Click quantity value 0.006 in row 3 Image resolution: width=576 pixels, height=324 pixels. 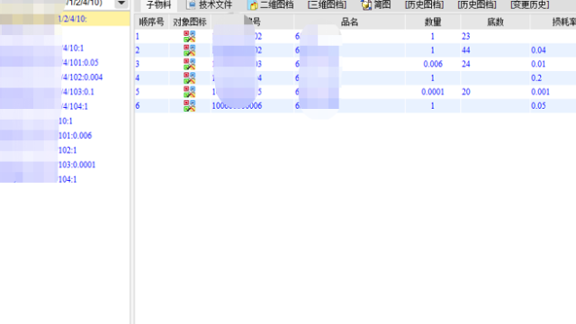[433, 64]
